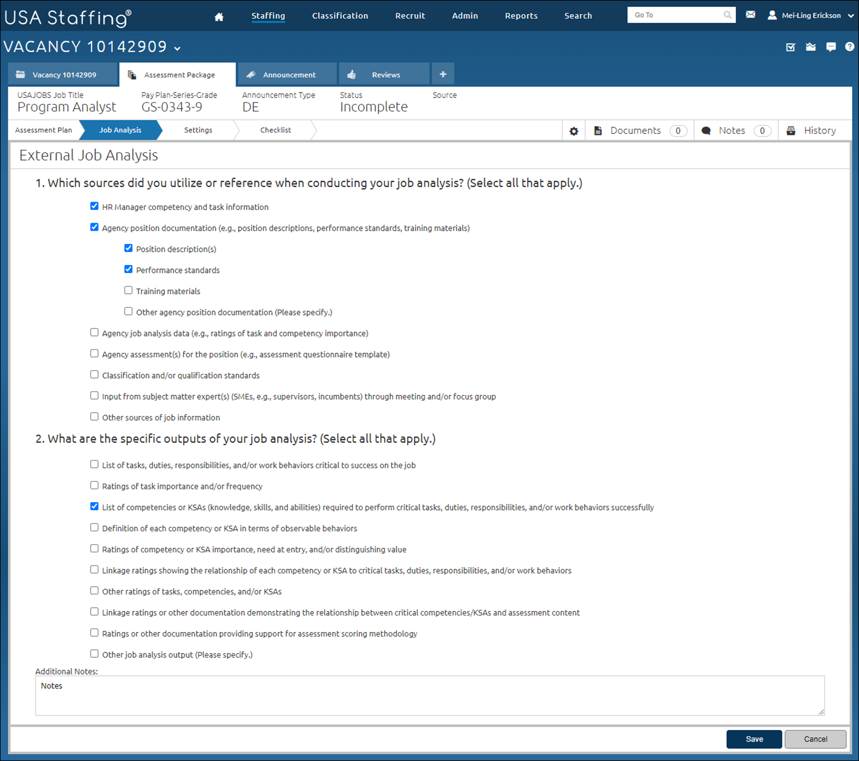Open the tasks checkmark icon in header
859x761 pixels.
tap(790, 47)
